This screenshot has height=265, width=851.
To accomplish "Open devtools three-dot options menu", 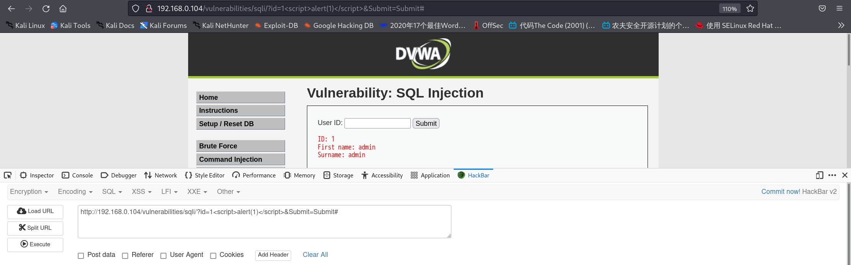I will click(832, 175).
